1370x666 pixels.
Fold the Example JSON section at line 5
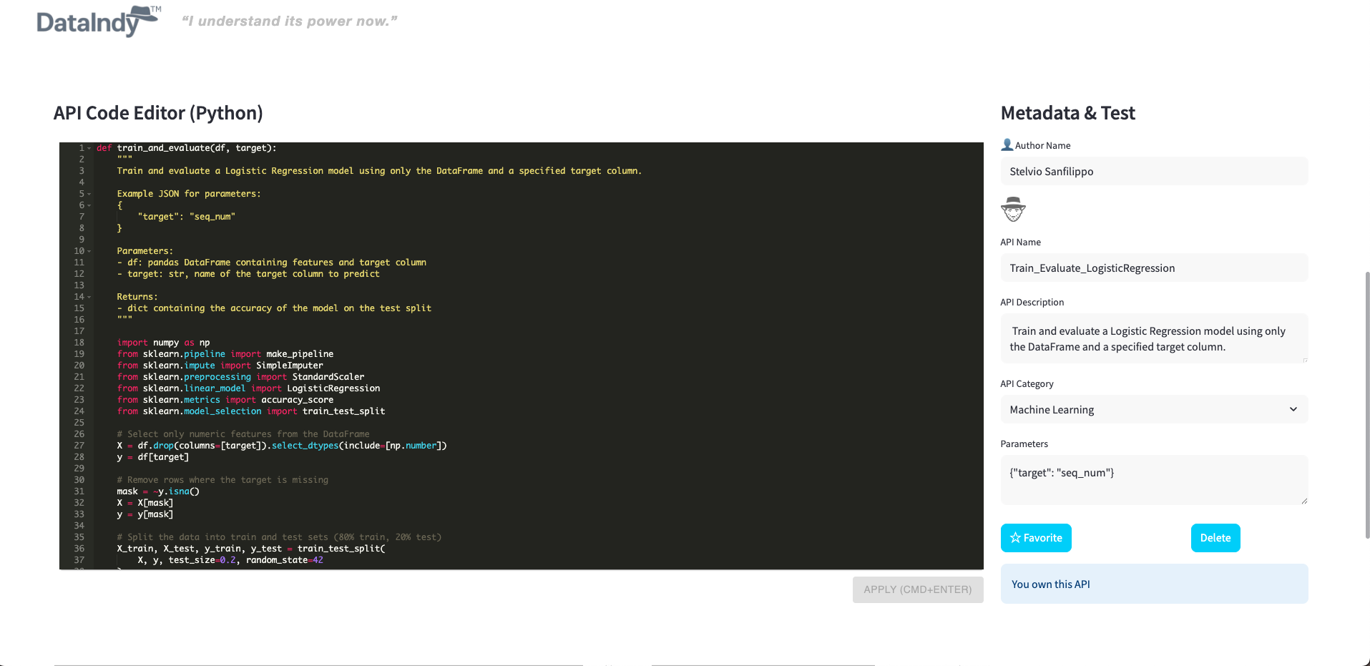(89, 194)
